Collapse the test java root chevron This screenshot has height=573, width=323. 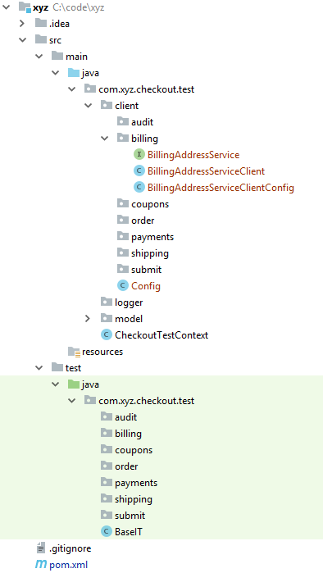pos(55,384)
